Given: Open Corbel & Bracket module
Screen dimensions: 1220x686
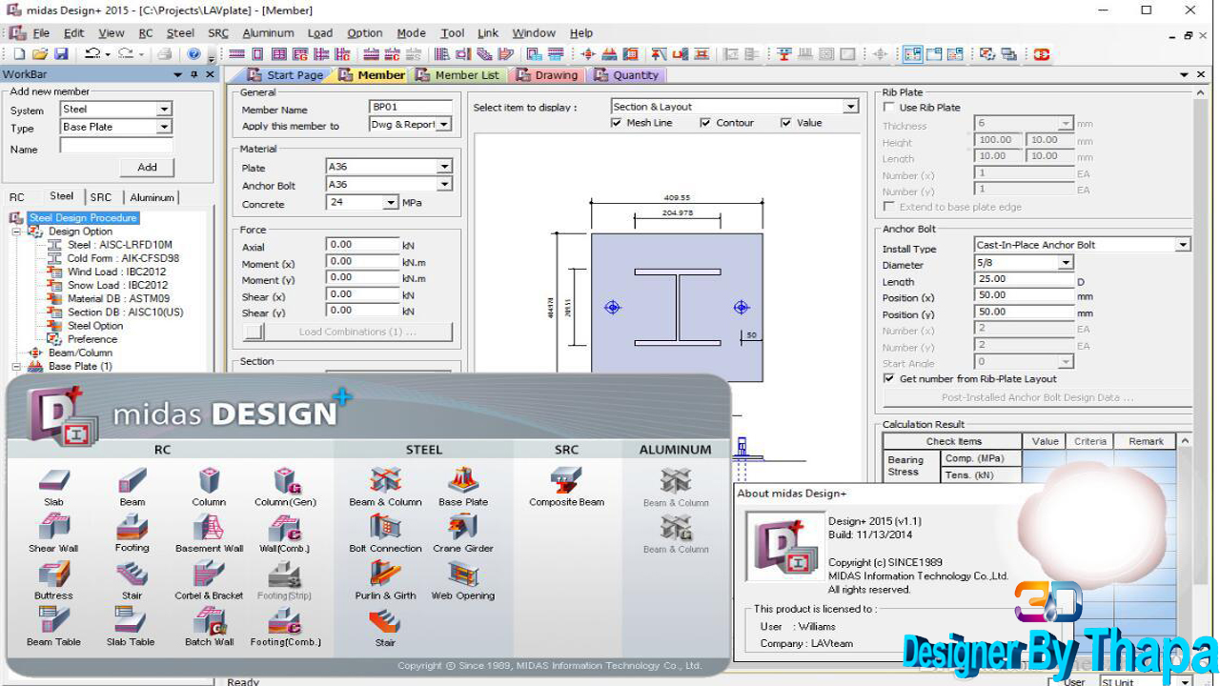Looking at the screenshot, I should (209, 574).
